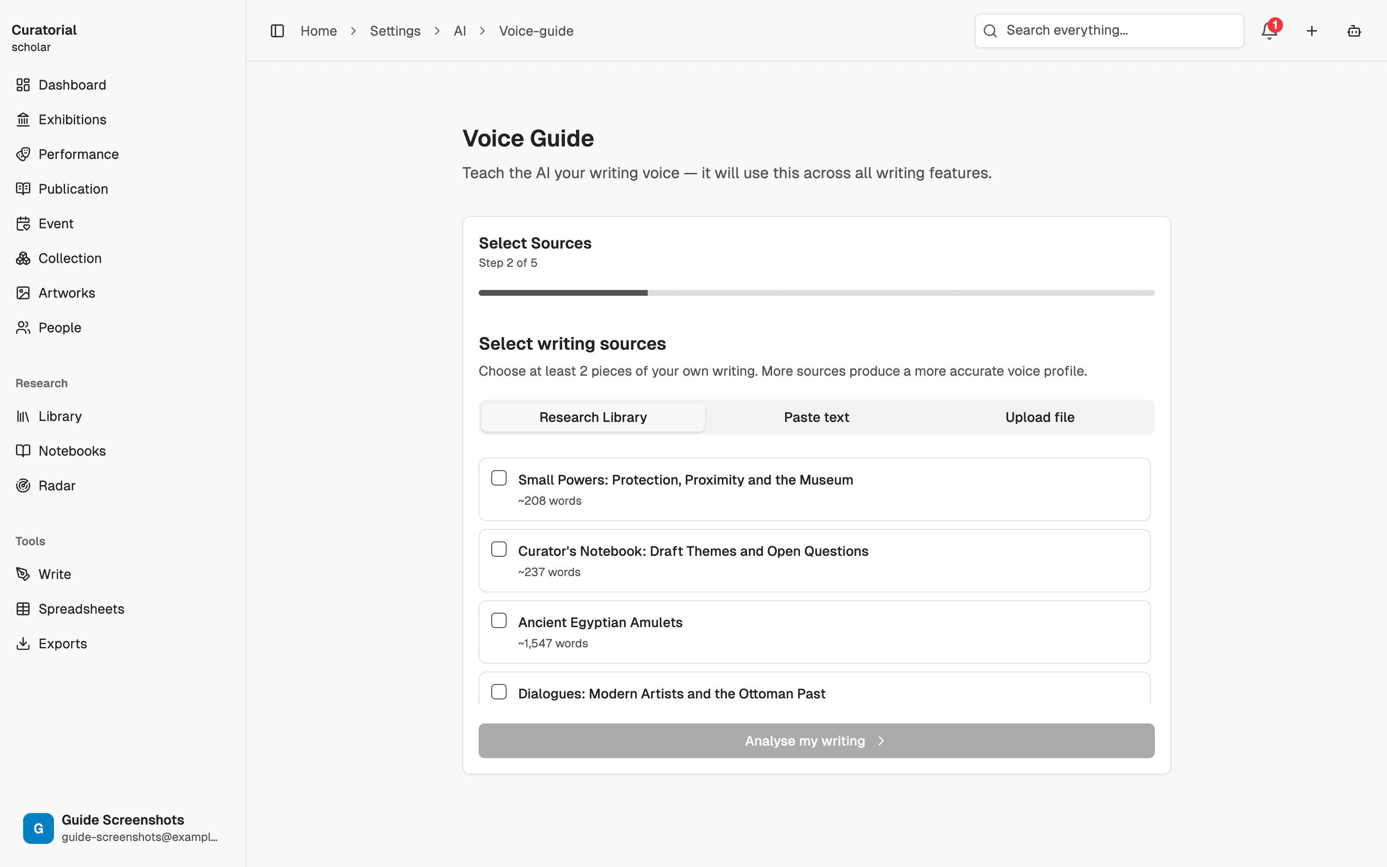Click the AI breadcrumb
The height and width of the screenshot is (867, 1387).
[459, 31]
